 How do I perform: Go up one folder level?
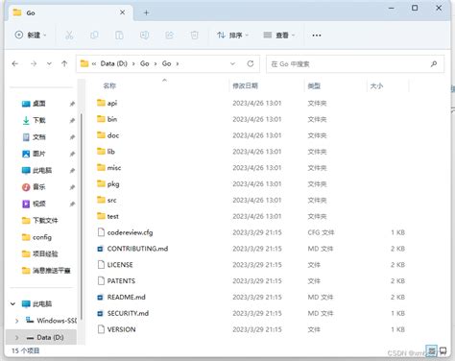coord(64,63)
